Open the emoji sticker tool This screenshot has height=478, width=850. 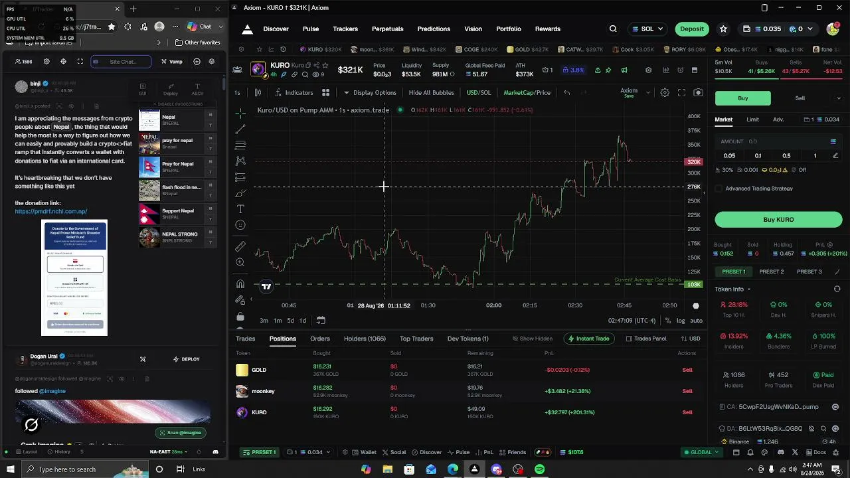240,225
